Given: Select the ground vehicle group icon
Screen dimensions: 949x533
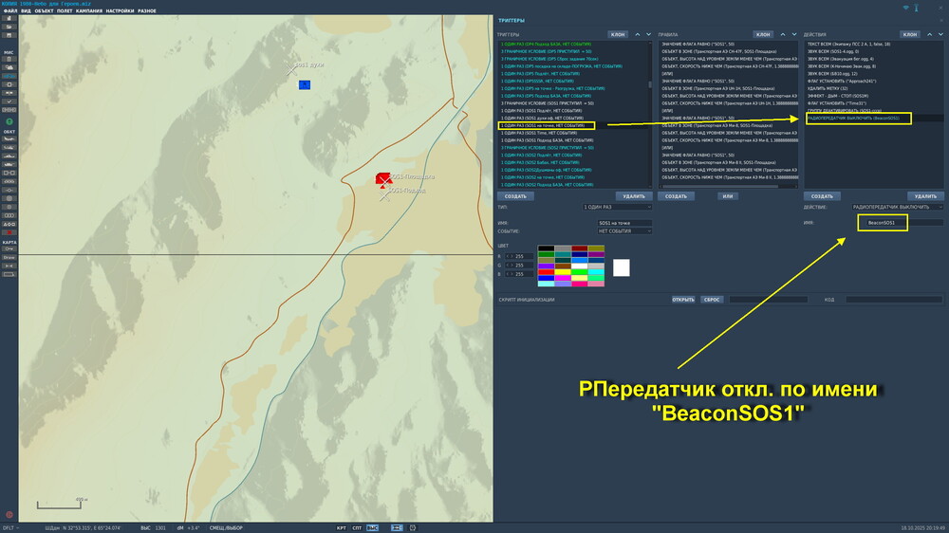Looking at the screenshot, I should 9,165.
